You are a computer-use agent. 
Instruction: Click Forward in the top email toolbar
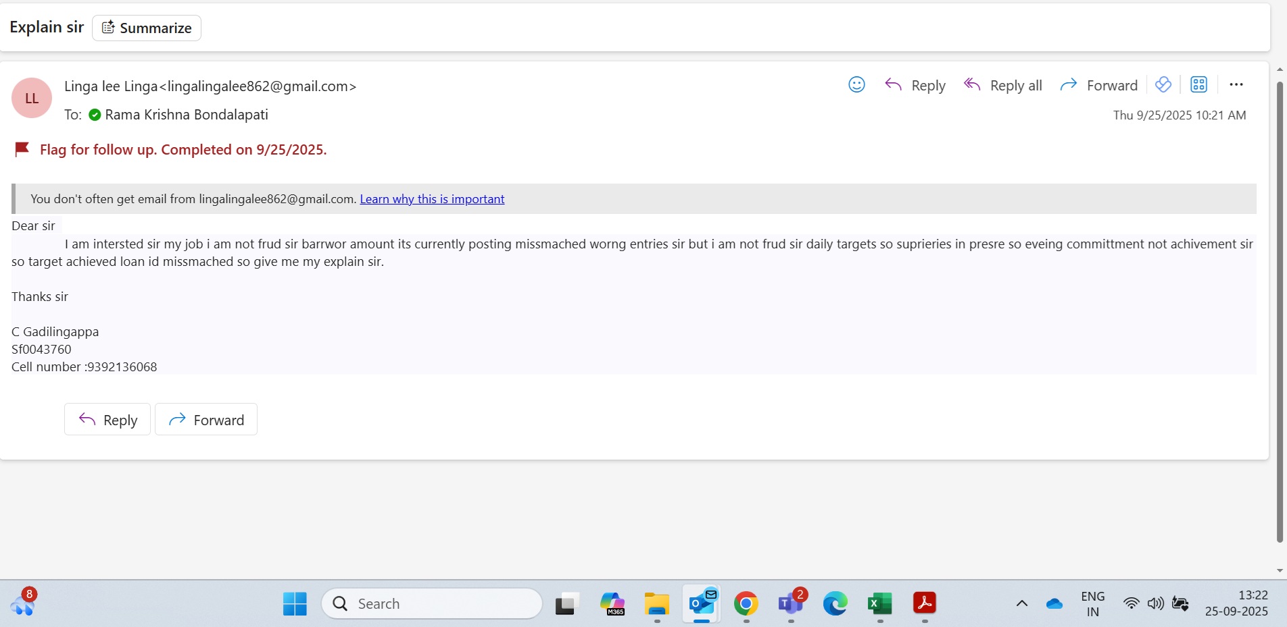pos(1099,85)
